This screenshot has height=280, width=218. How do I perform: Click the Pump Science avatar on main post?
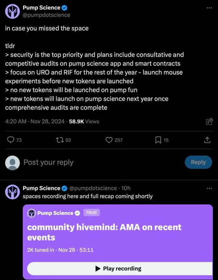12,12
